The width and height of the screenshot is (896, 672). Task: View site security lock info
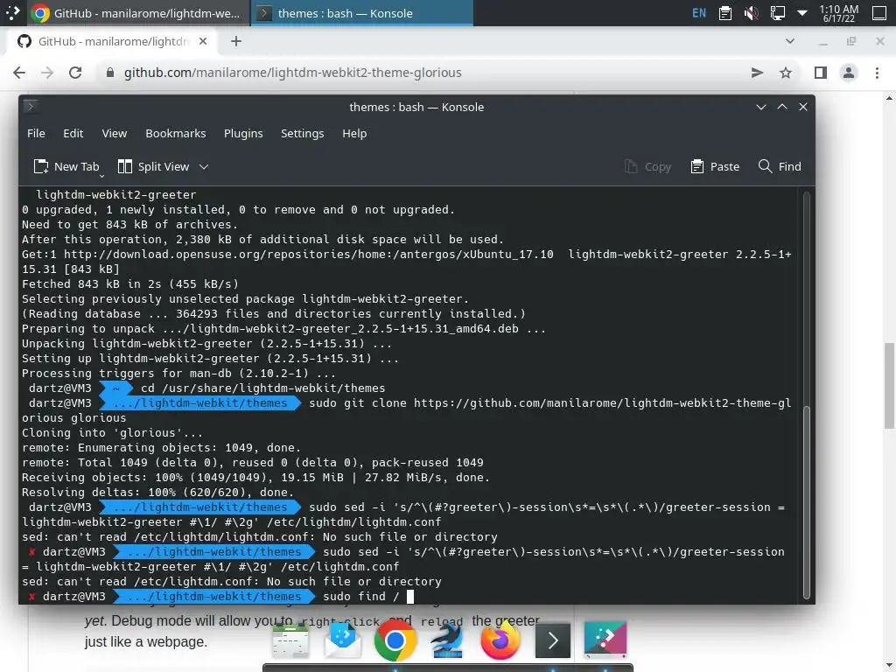pyautogui.click(x=111, y=73)
